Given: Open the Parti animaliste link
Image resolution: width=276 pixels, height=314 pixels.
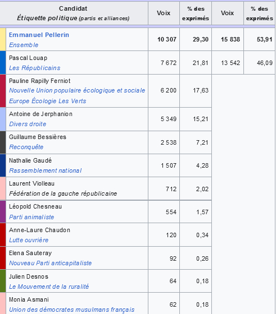Looking at the screenshot, I should [31, 217].
